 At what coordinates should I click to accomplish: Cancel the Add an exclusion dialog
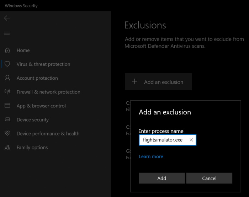pos(209,178)
